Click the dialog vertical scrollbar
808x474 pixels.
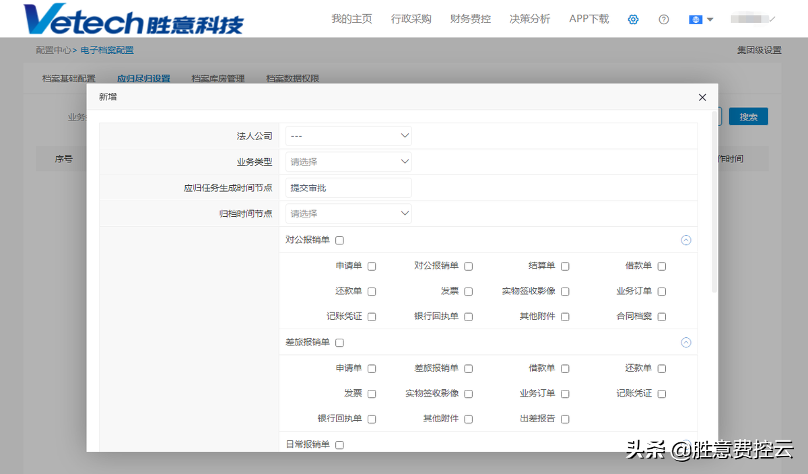715,202
